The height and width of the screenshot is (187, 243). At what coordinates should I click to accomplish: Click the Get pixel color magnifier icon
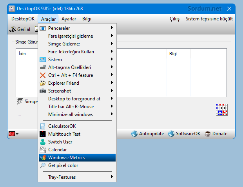[43, 165]
